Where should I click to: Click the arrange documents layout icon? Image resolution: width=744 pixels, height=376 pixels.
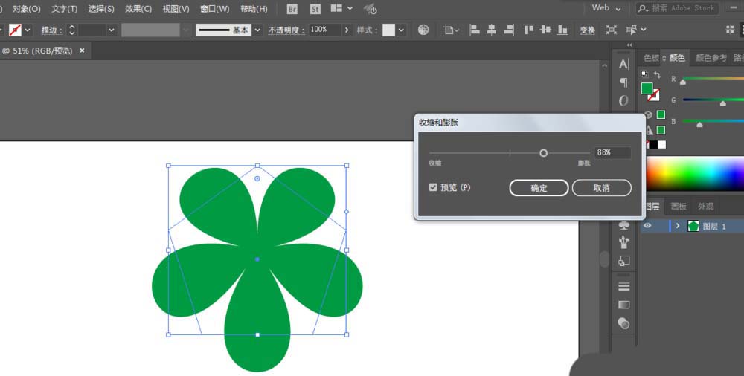[336, 8]
